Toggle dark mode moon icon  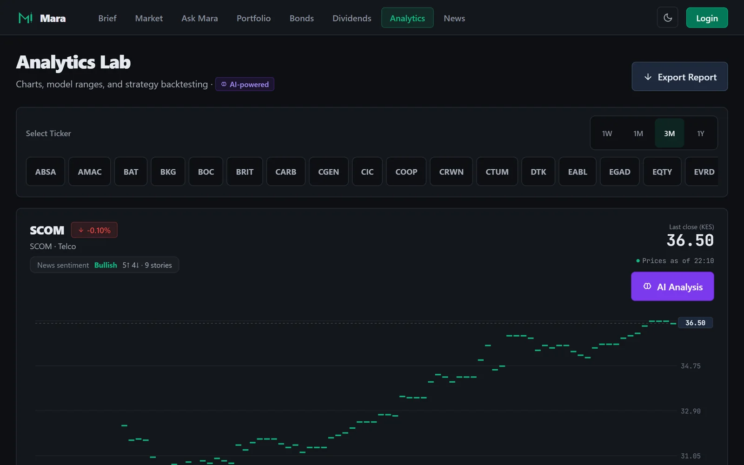(668, 18)
